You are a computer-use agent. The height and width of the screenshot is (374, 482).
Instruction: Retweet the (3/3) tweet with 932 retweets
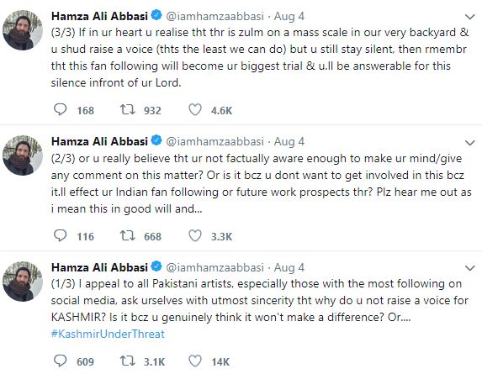(x=128, y=109)
